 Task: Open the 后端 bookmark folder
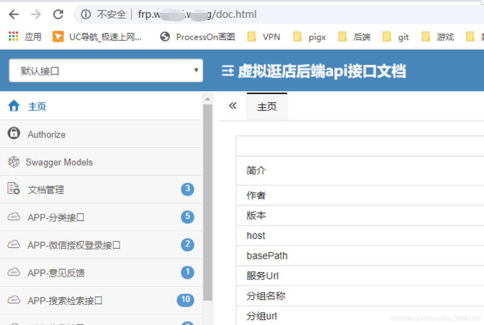355,37
